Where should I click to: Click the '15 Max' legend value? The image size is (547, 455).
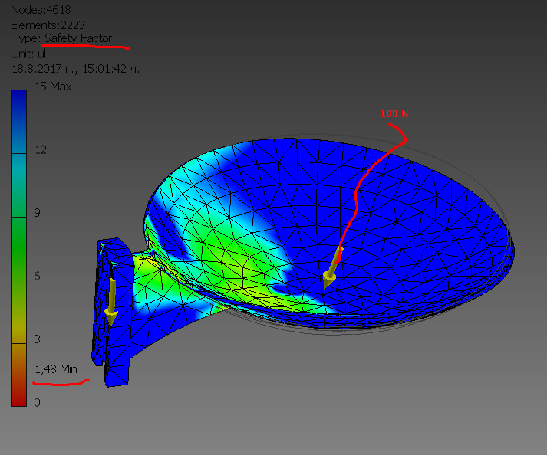click(x=53, y=87)
